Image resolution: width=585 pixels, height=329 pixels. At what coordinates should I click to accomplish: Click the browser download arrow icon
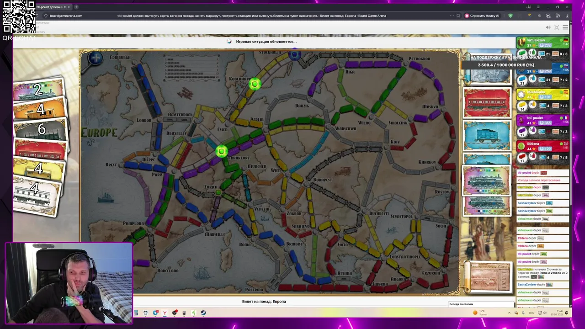tap(567, 16)
